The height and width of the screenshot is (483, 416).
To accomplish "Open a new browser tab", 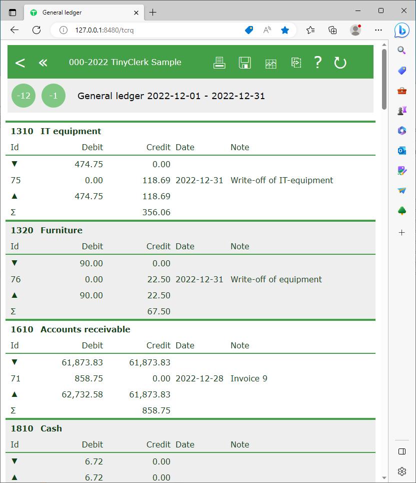I will 153,13.
